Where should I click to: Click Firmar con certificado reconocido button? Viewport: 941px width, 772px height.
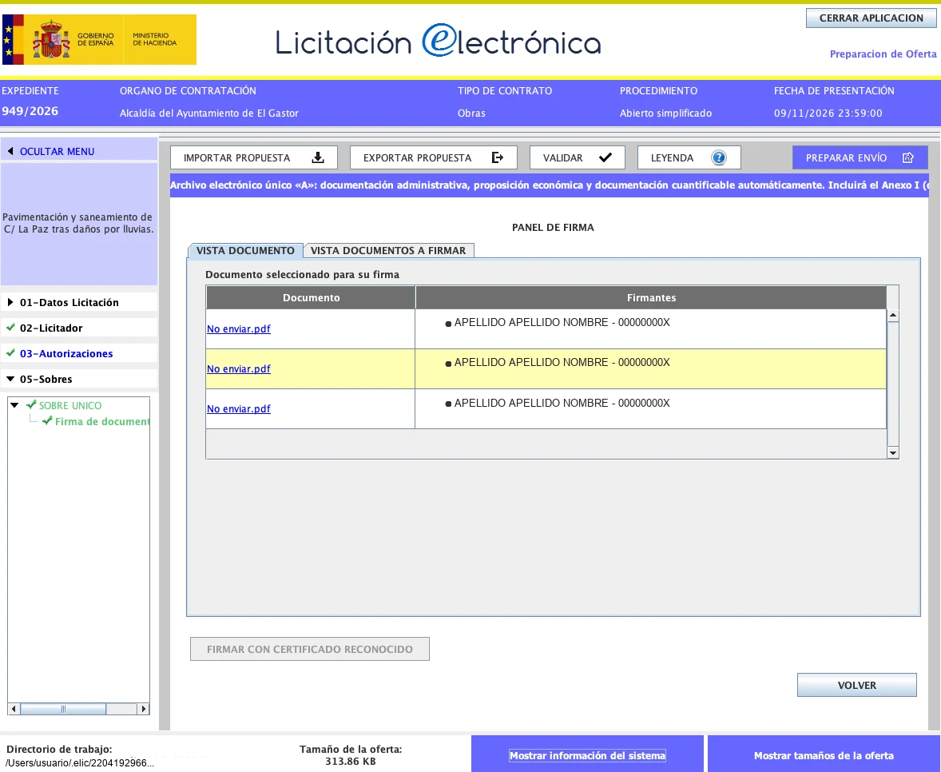[310, 649]
